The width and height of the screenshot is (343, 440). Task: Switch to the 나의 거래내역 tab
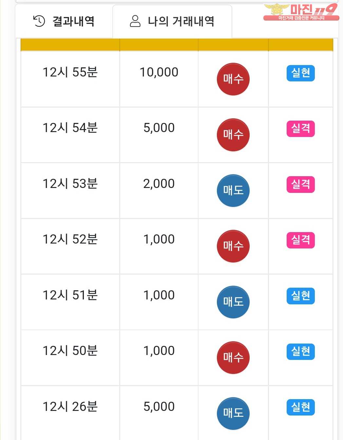pos(172,22)
